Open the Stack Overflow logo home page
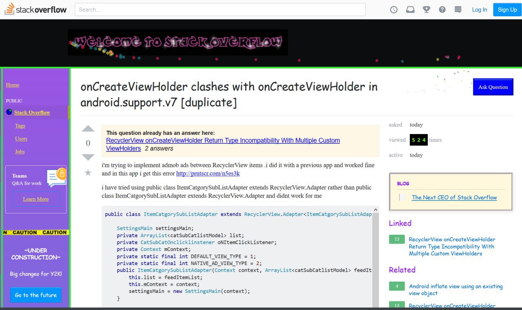522x310 pixels. coord(35,9)
